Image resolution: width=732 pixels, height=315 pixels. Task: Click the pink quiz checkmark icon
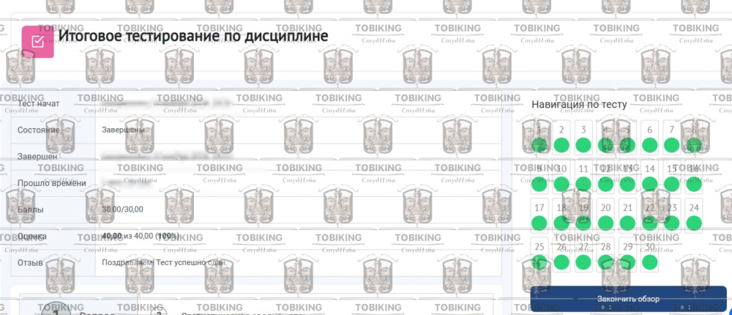tap(38, 42)
